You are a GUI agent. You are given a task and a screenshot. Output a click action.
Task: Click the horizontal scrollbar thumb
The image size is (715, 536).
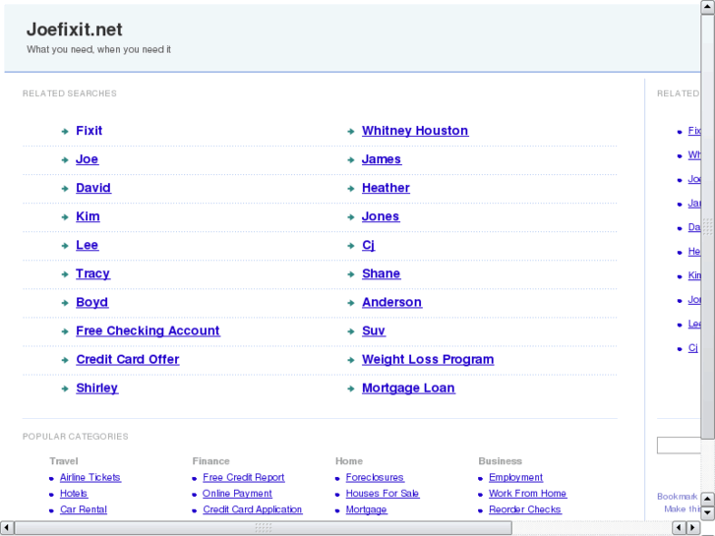tap(263, 528)
